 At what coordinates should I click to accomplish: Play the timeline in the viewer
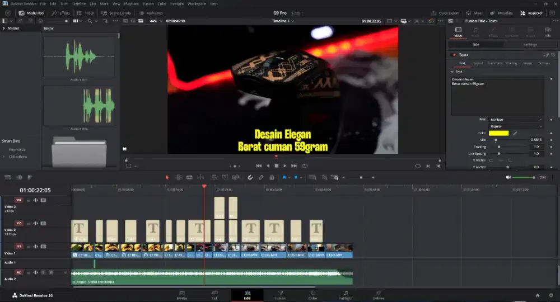click(284, 166)
